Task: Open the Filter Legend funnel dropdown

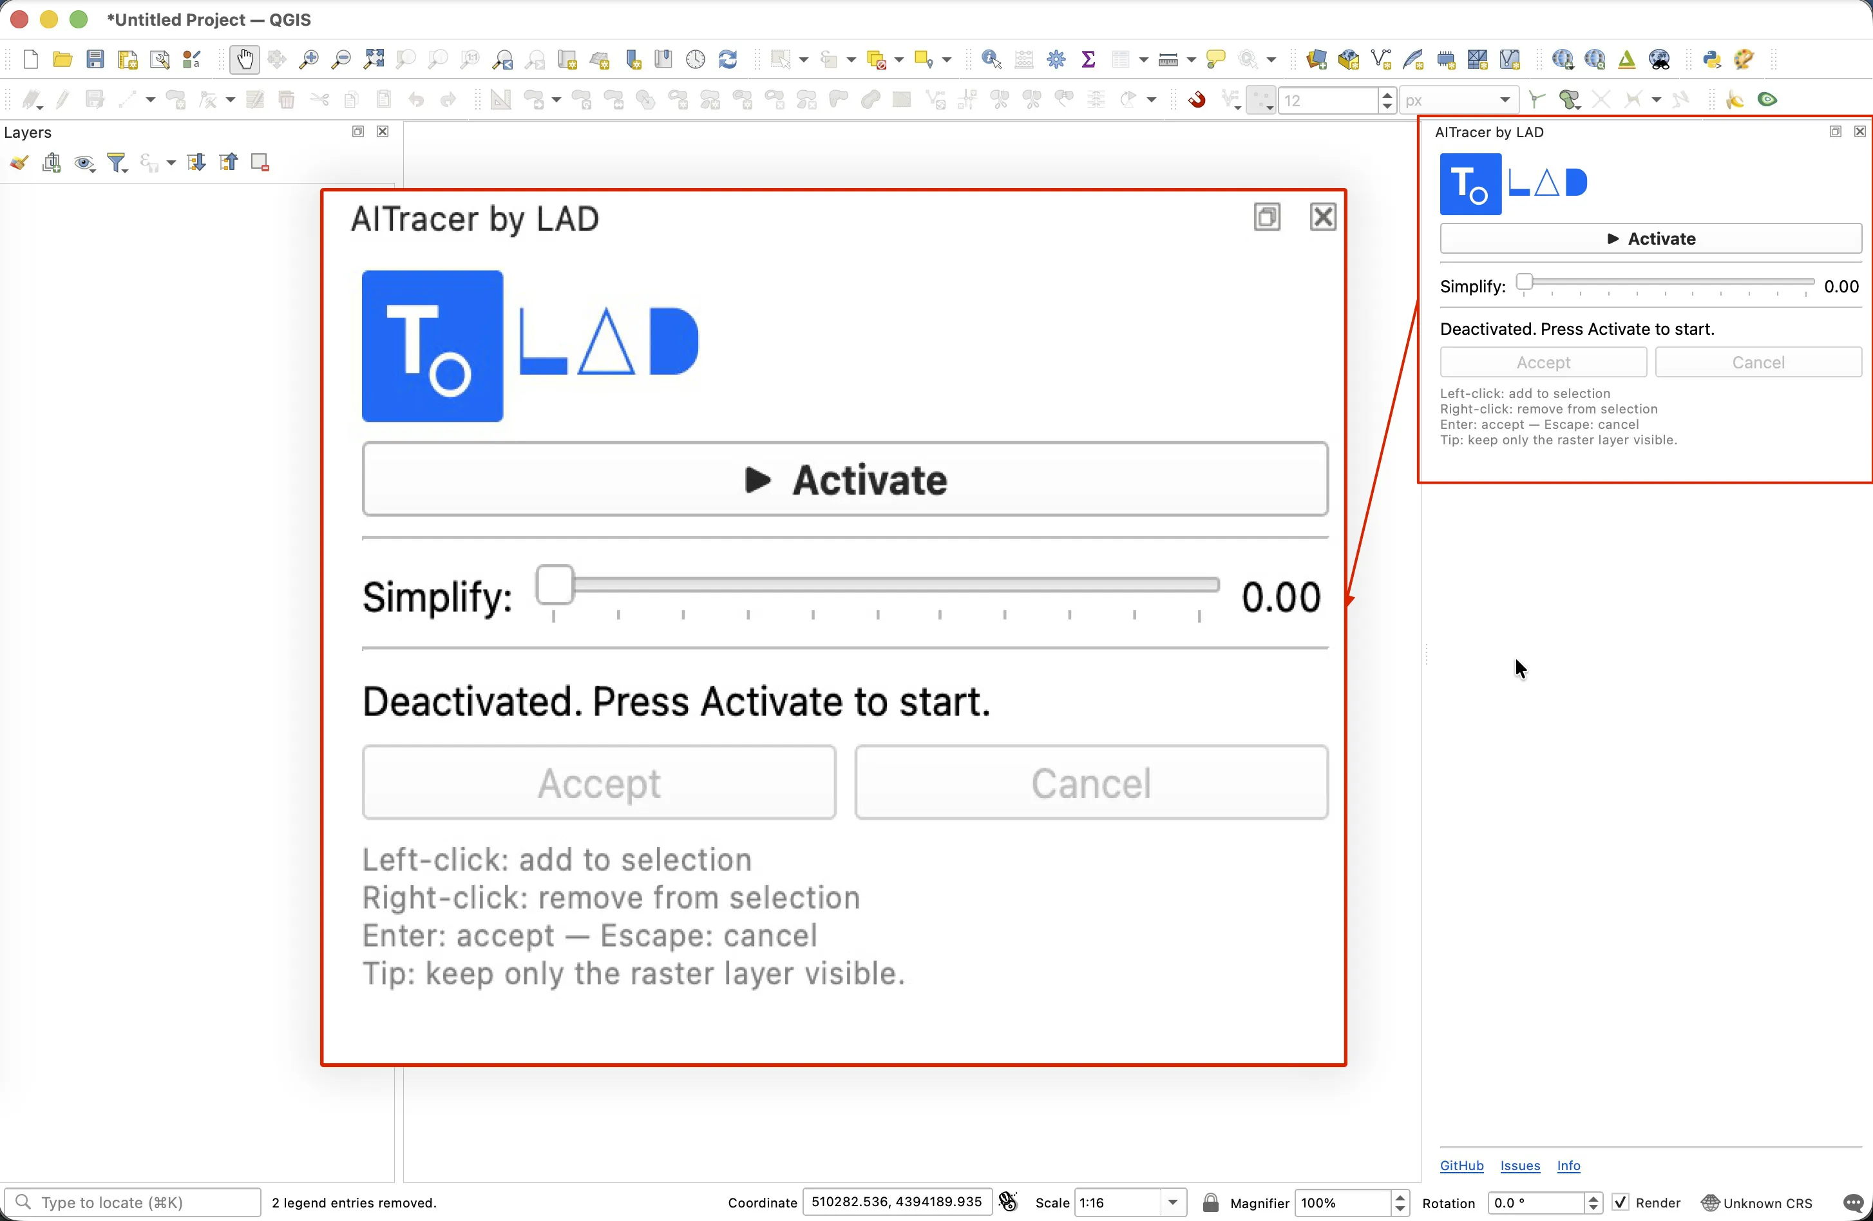Action: click(118, 163)
